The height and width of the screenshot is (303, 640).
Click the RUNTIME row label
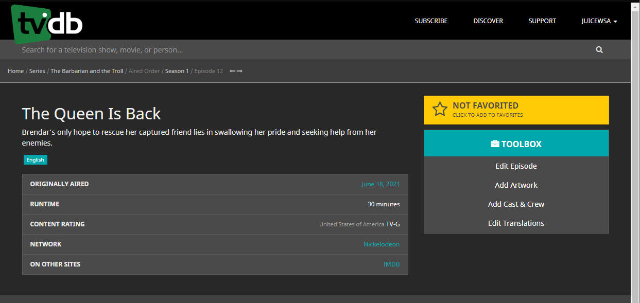(45, 204)
